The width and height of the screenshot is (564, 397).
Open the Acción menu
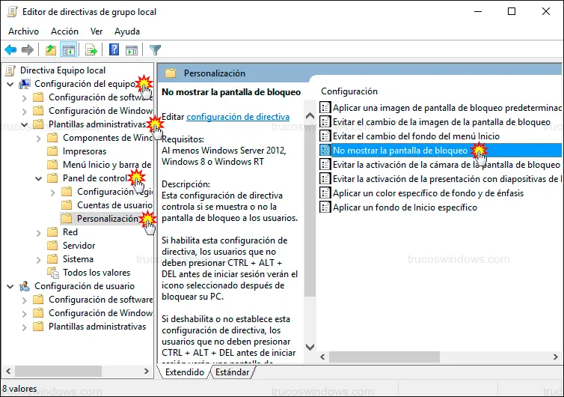(x=64, y=31)
